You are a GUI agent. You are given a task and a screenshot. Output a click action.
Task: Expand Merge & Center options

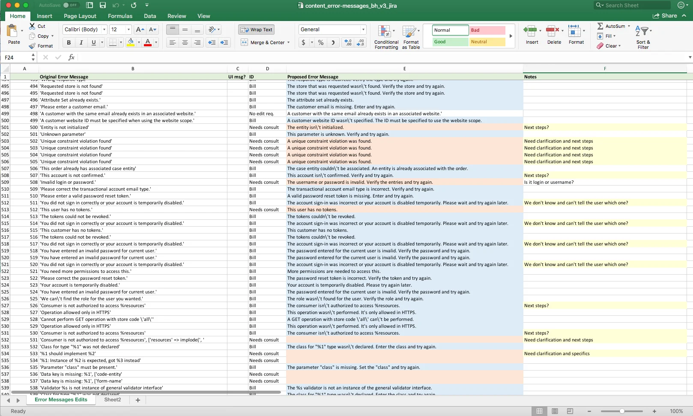(289, 42)
